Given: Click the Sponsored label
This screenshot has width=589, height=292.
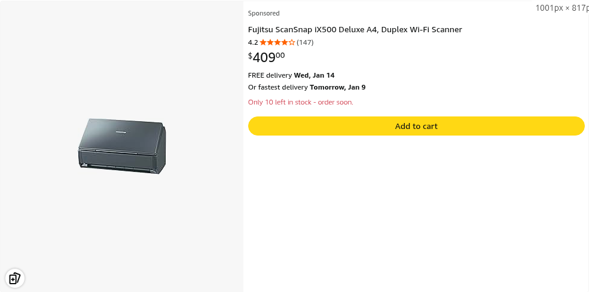Looking at the screenshot, I should click(264, 13).
